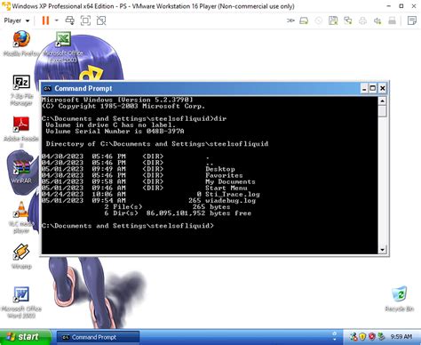Click the 'My Documents' directory entry
Image resolution: width=421 pixels, height=345 pixels.
[230, 181]
